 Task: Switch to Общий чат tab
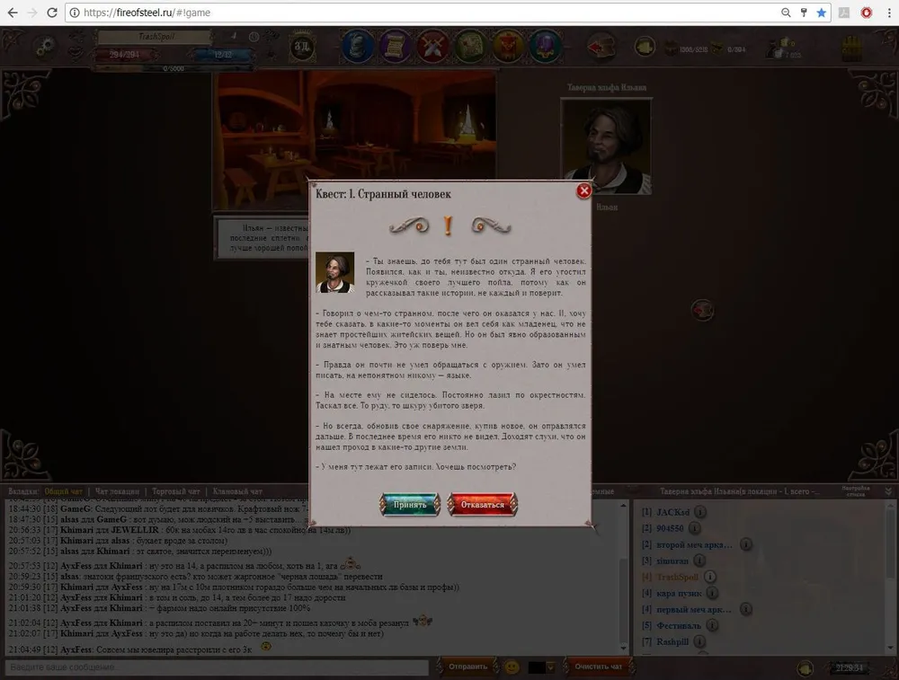[x=64, y=491]
